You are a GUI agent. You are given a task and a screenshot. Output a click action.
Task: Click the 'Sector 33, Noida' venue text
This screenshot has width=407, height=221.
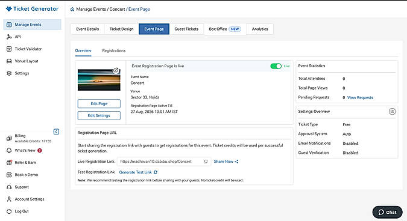[145, 97]
